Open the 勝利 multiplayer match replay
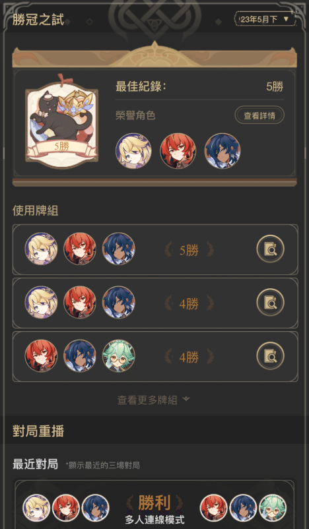The width and height of the screenshot is (309, 529). [x=154, y=505]
